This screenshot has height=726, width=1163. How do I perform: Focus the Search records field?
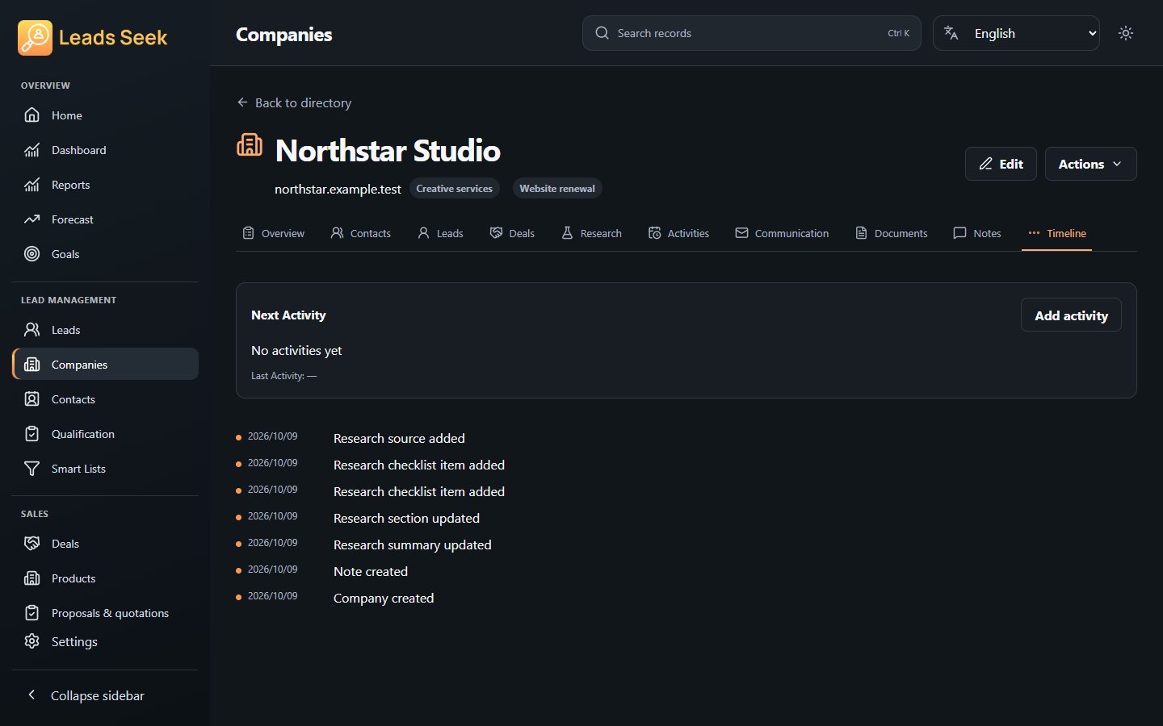coord(751,33)
